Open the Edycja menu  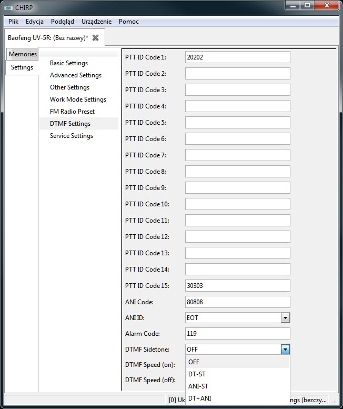coord(34,22)
